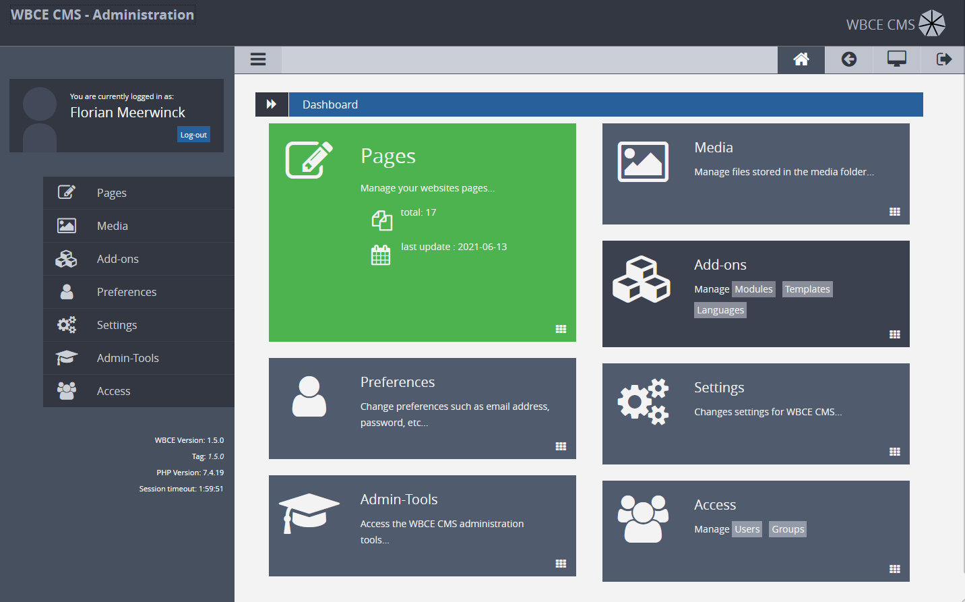Click 'last update : 2021-06-13' text
The image size is (965, 602).
454,247
